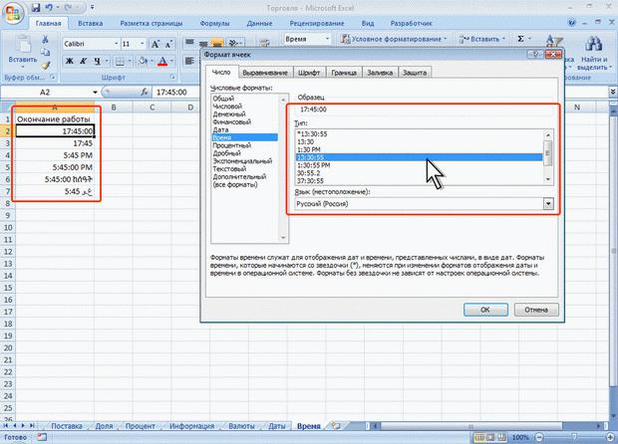This screenshot has height=444, width=618.
Task: Align text to top of cell
Action: 189,42
